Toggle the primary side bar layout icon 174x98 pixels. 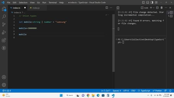143,2
